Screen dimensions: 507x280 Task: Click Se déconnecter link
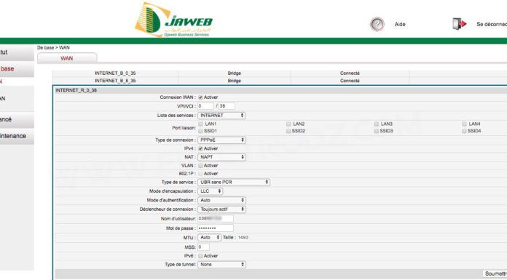(x=492, y=24)
